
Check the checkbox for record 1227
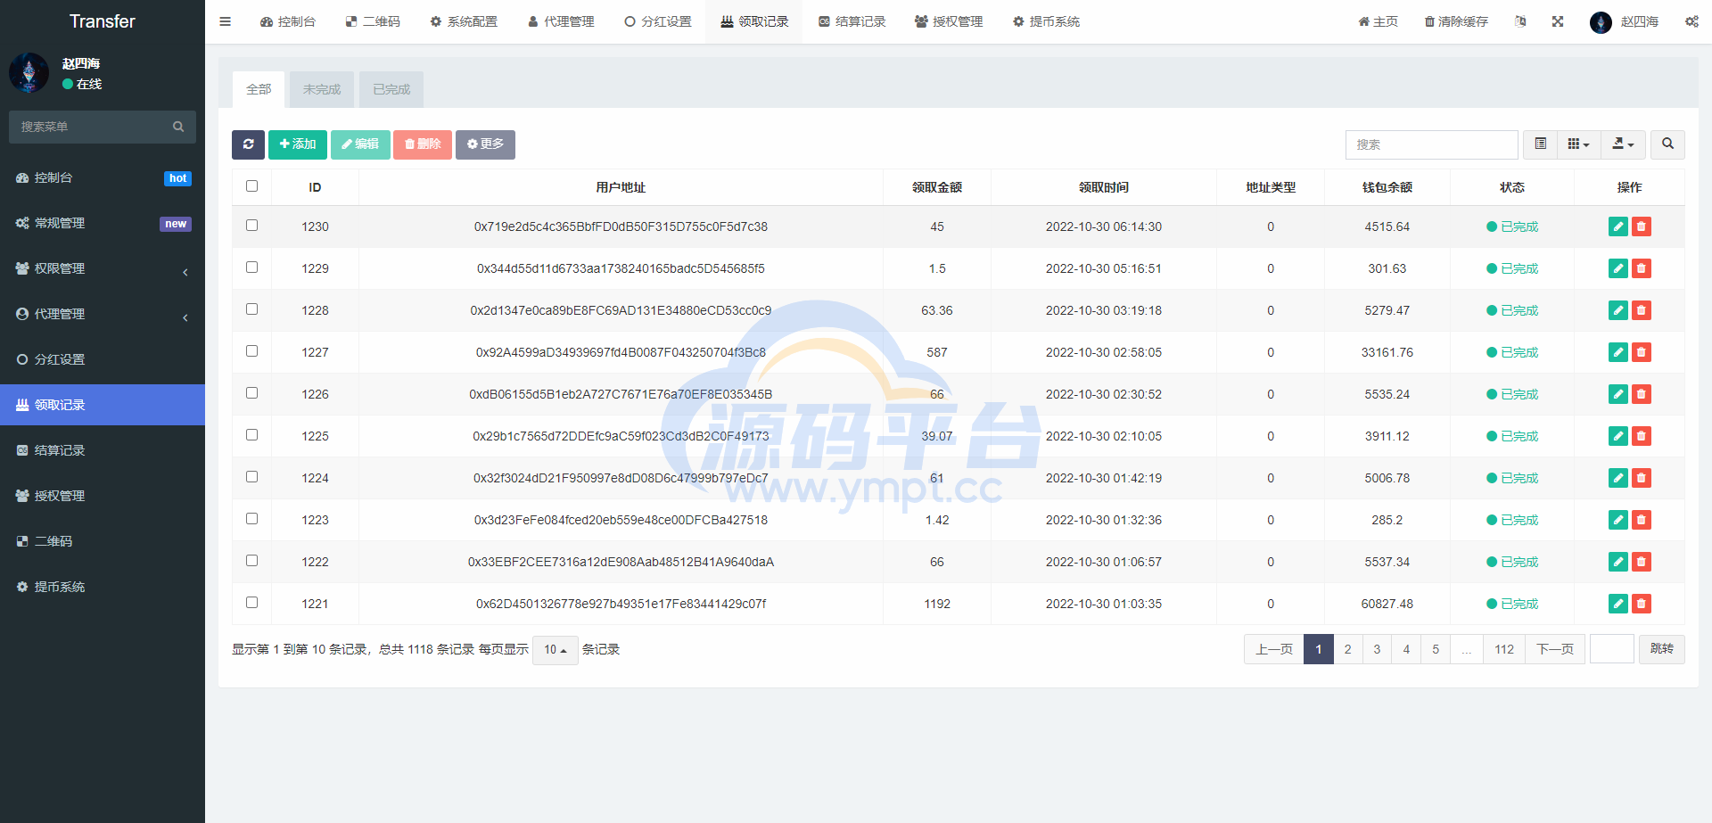point(251,351)
